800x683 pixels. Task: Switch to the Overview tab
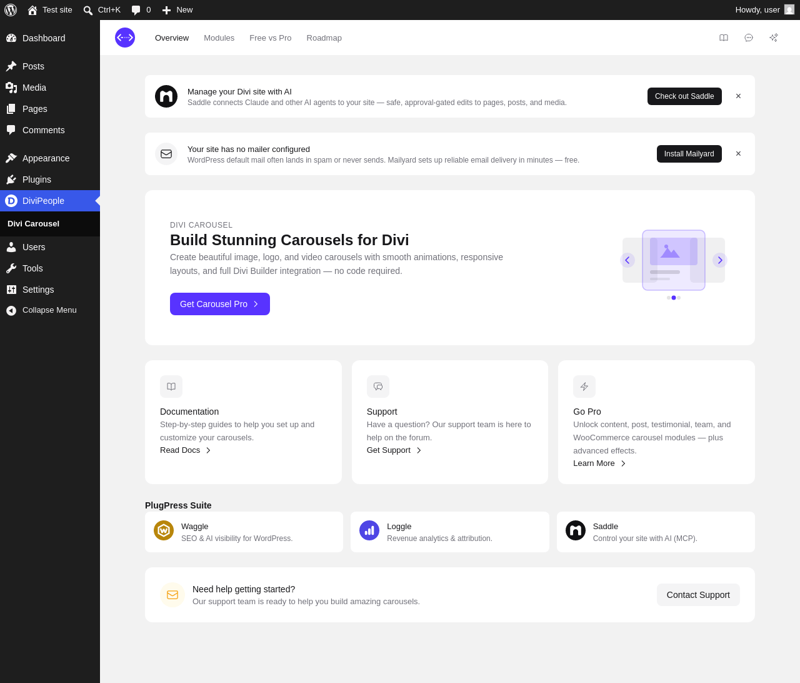172,38
